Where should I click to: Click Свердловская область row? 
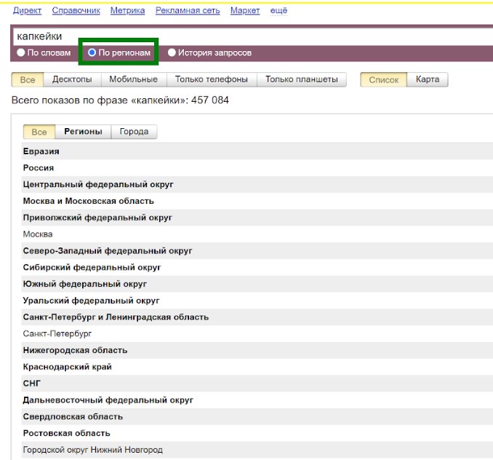tap(257, 417)
